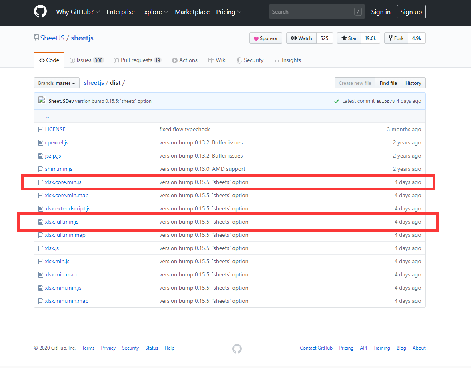Screen dimensions: 471x368
Task: Select the file icon next to xlsx.mini.min.js
Action: (x=40, y=288)
